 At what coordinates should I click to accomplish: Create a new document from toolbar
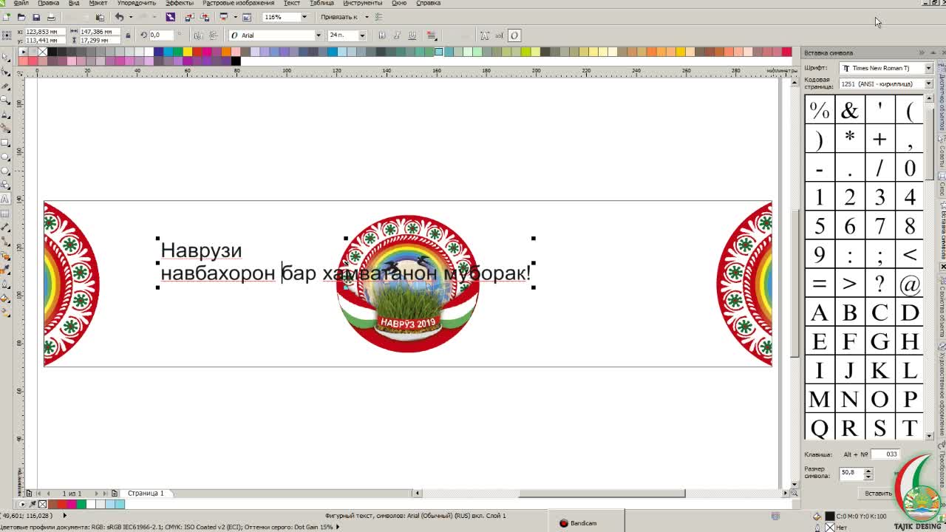(x=7, y=17)
